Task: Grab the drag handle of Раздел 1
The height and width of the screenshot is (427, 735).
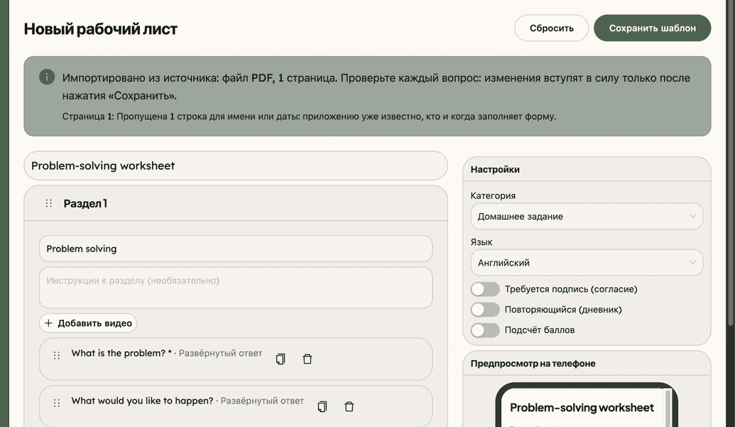Action: click(49, 203)
